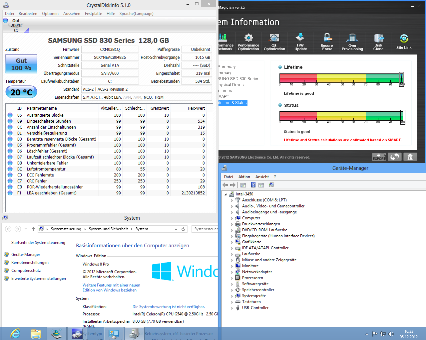Open Sprache(Language) menu
426x340 pixels.
(137, 14)
